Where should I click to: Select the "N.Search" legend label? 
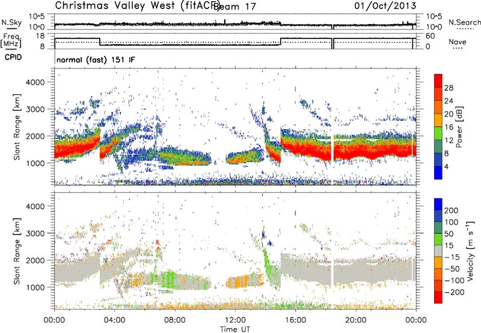click(464, 22)
